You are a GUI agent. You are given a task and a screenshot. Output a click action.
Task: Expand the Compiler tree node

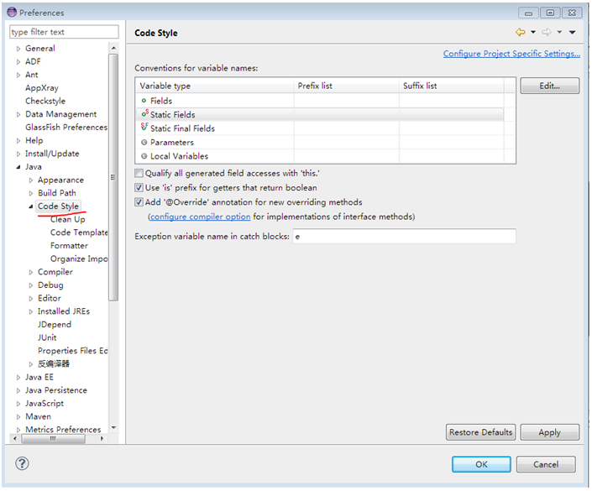point(31,272)
